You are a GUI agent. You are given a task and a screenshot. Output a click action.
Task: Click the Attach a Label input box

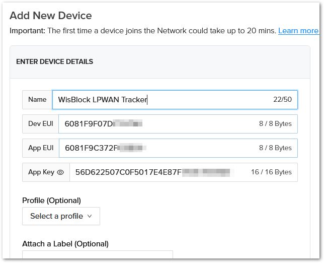tap(97, 256)
